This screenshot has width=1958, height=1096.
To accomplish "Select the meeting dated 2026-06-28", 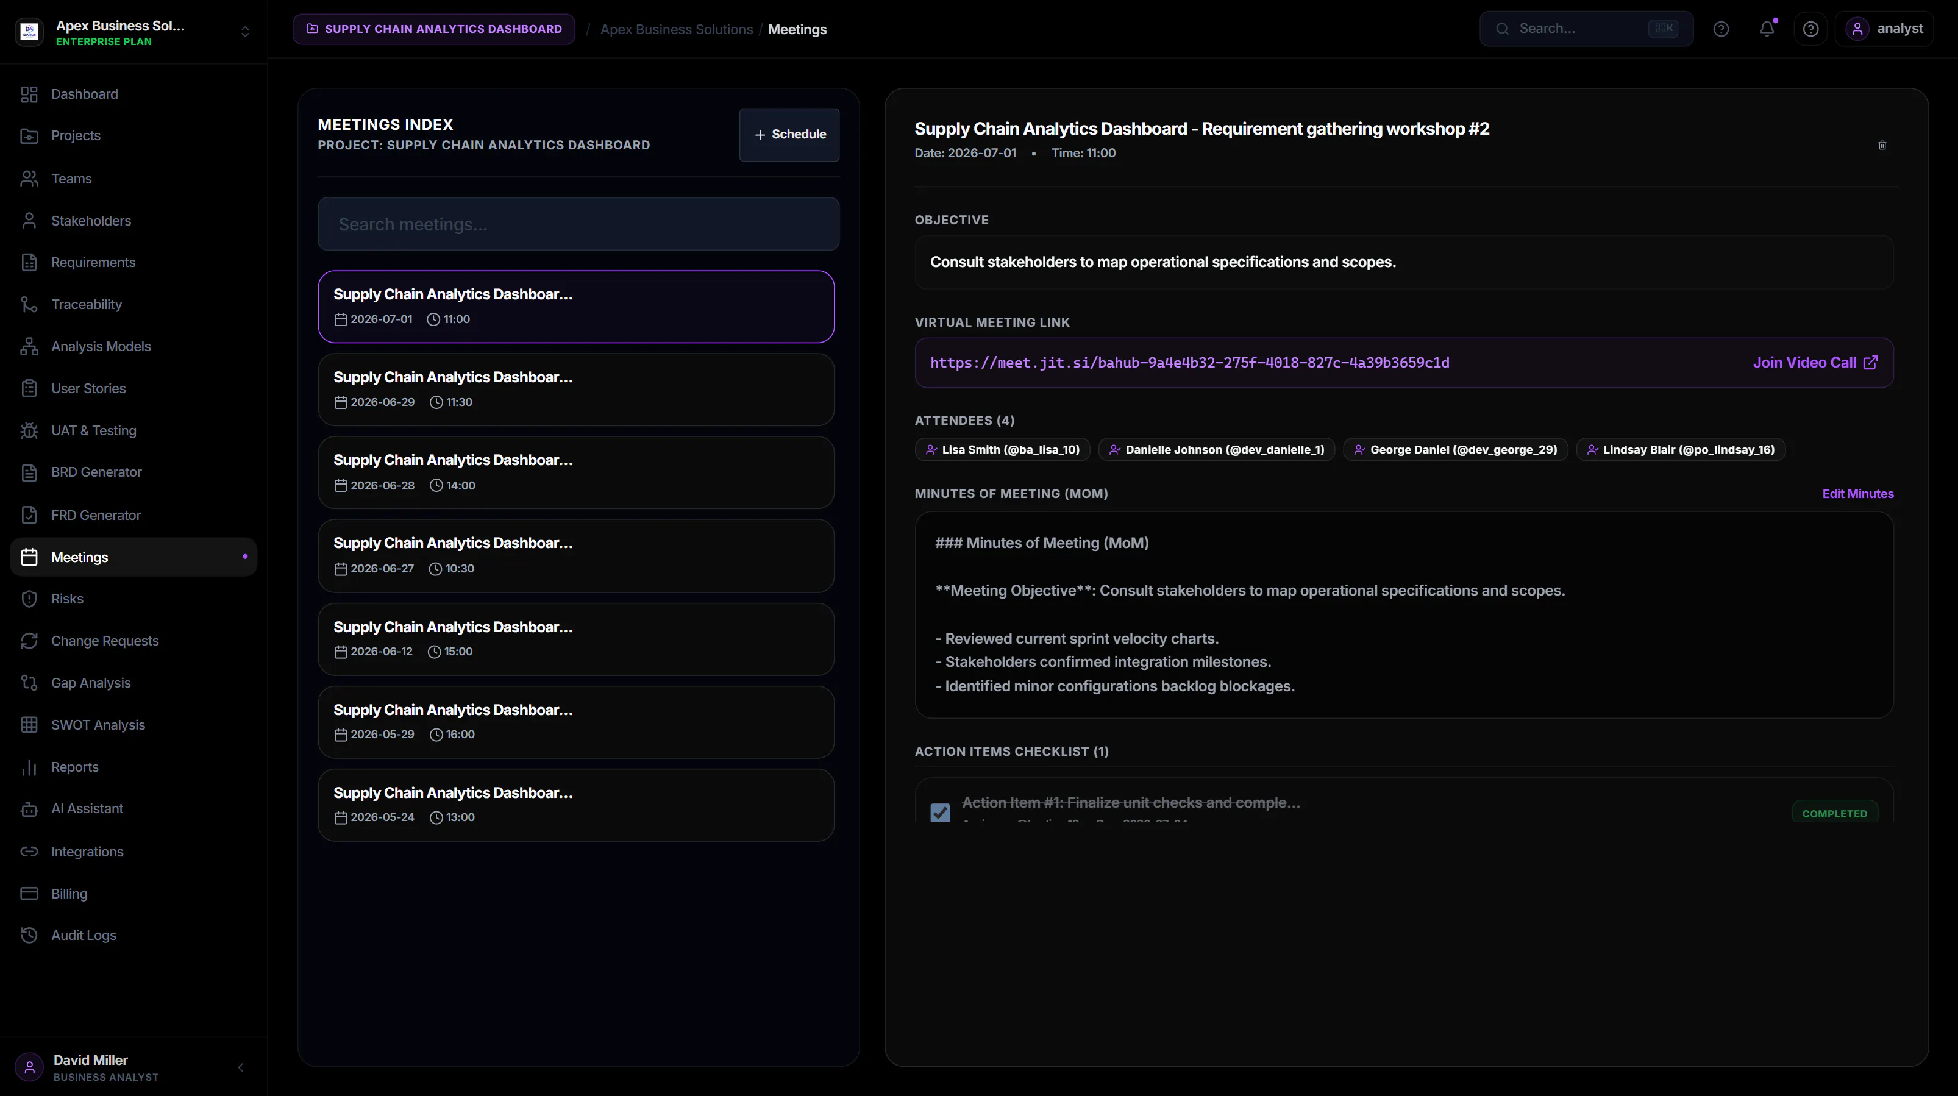I will pos(576,473).
